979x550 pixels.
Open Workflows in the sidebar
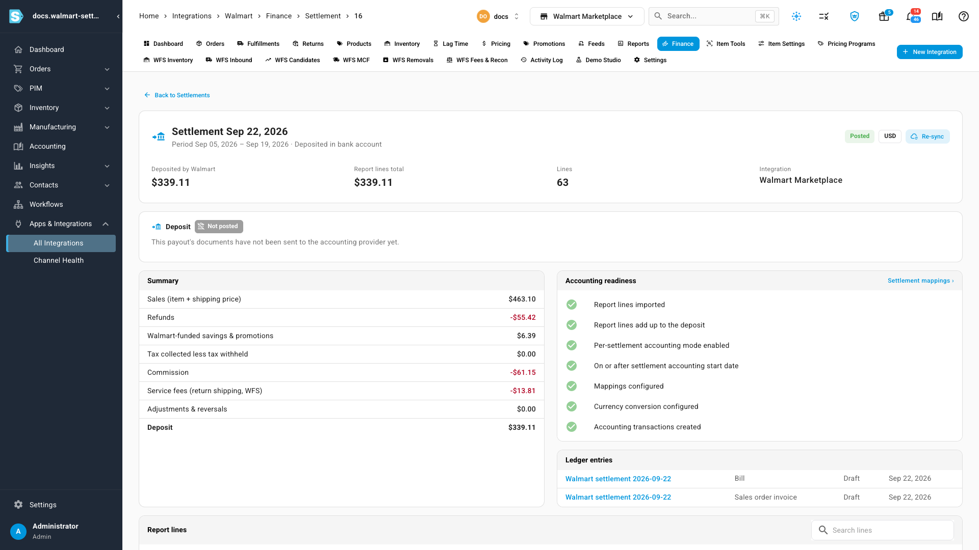[x=61, y=204]
